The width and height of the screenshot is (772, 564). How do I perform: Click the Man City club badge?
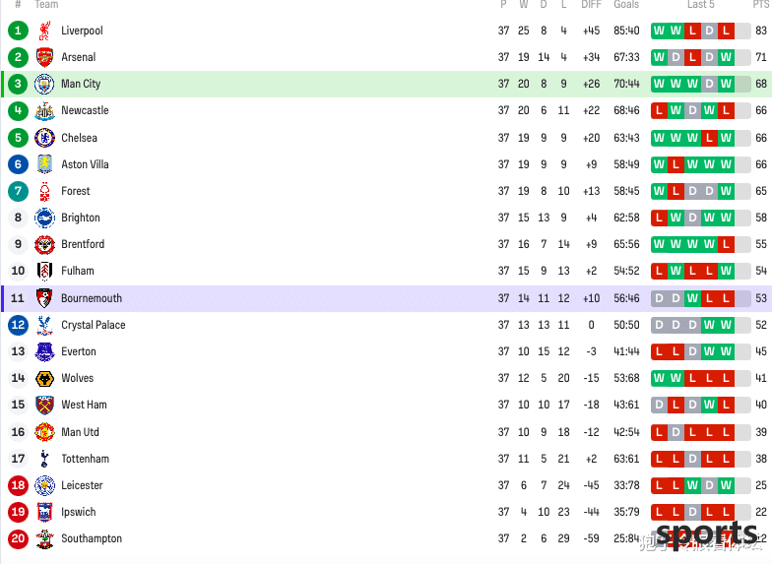pos(44,84)
